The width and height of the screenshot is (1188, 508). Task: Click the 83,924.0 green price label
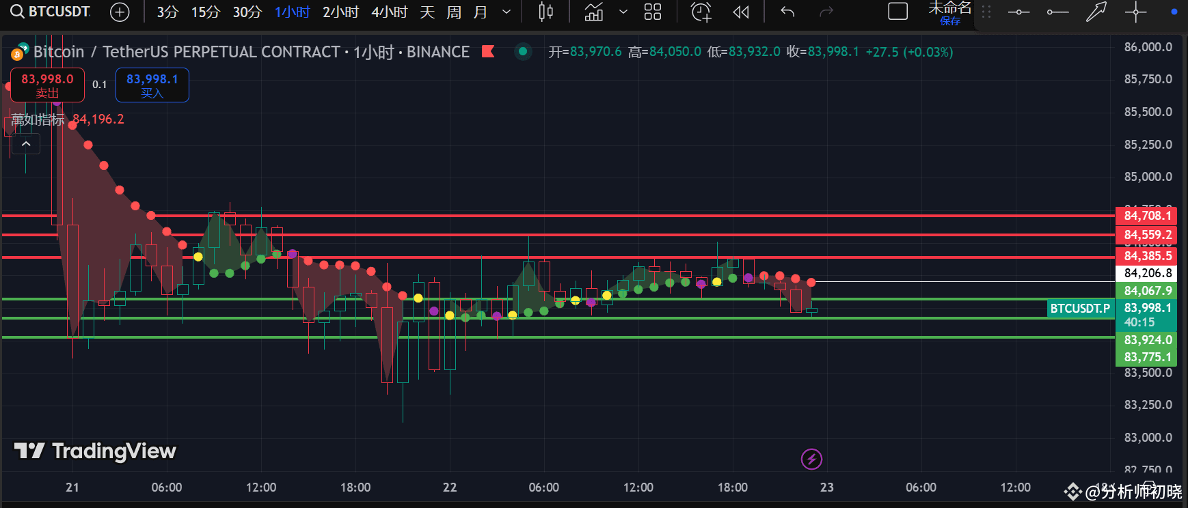pyautogui.click(x=1146, y=340)
